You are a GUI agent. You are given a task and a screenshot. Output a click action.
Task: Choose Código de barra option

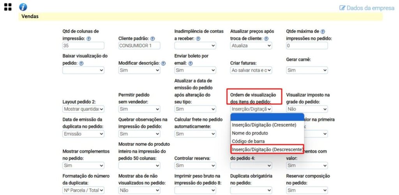[x=267, y=141]
